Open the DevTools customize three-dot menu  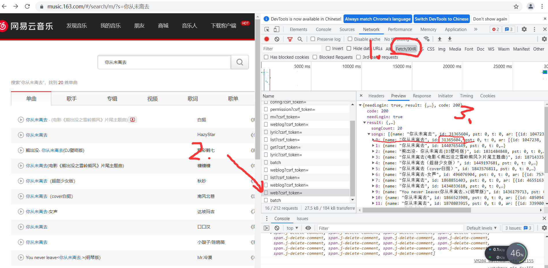click(x=534, y=29)
